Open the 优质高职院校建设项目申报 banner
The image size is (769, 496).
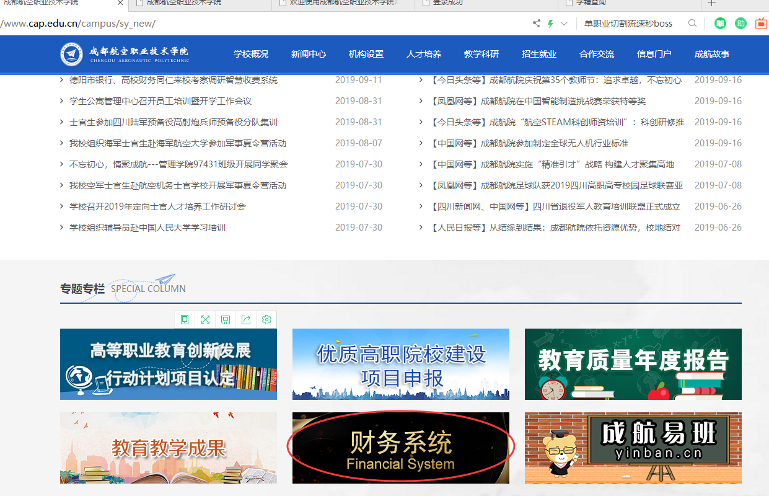pyautogui.click(x=401, y=364)
